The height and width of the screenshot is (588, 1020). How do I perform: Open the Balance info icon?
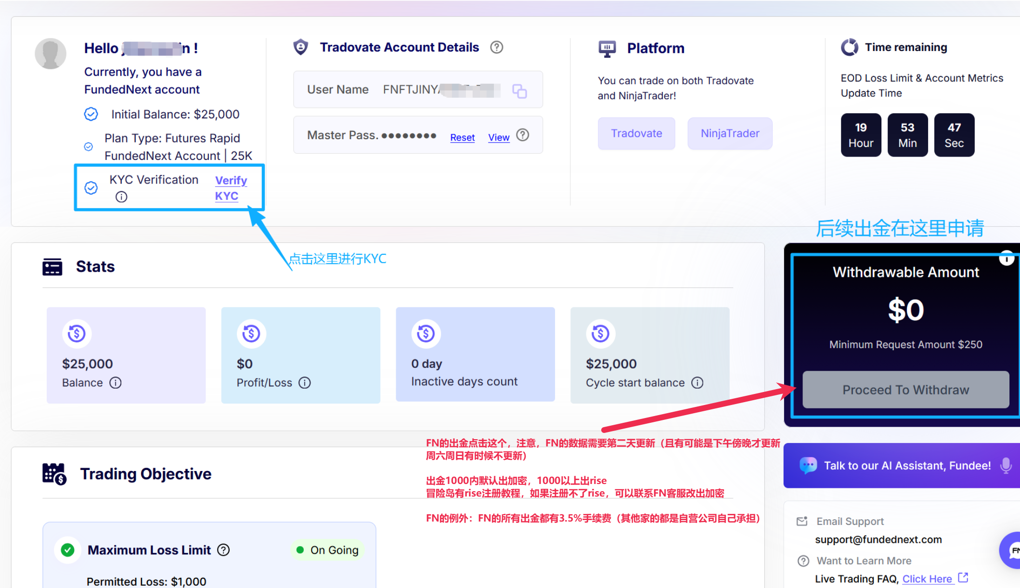pos(116,383)
